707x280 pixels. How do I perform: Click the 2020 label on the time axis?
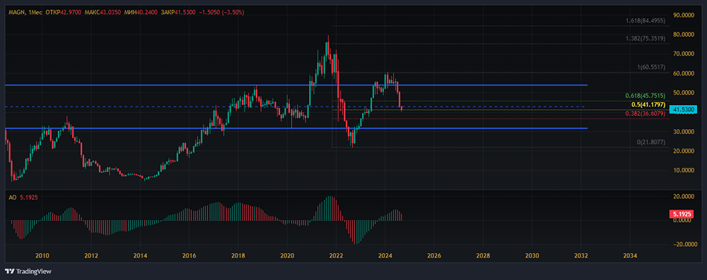(x=287, y=255)
